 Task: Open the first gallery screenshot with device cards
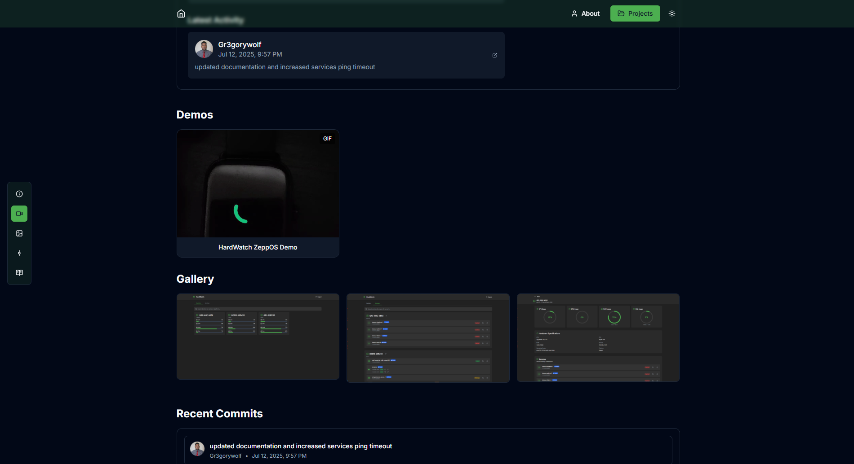[258, 337]
